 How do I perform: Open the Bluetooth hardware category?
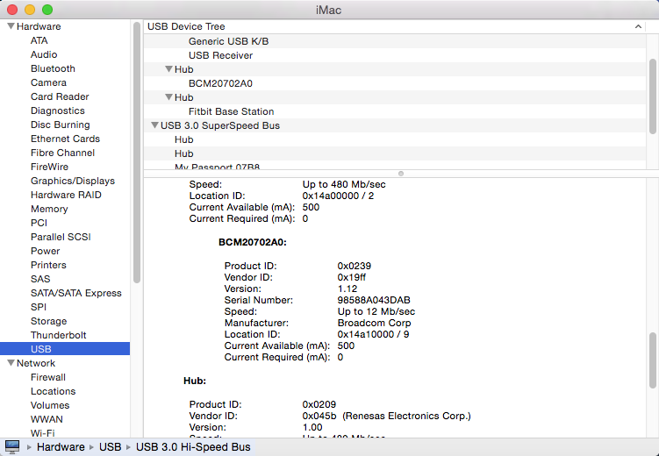53,68
